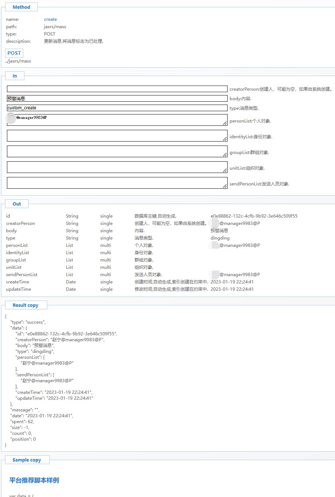This screenshot has width=335, height=497.
Task: Click the '"spent": 62' line in result JSON
Action: tap(22, 422)
